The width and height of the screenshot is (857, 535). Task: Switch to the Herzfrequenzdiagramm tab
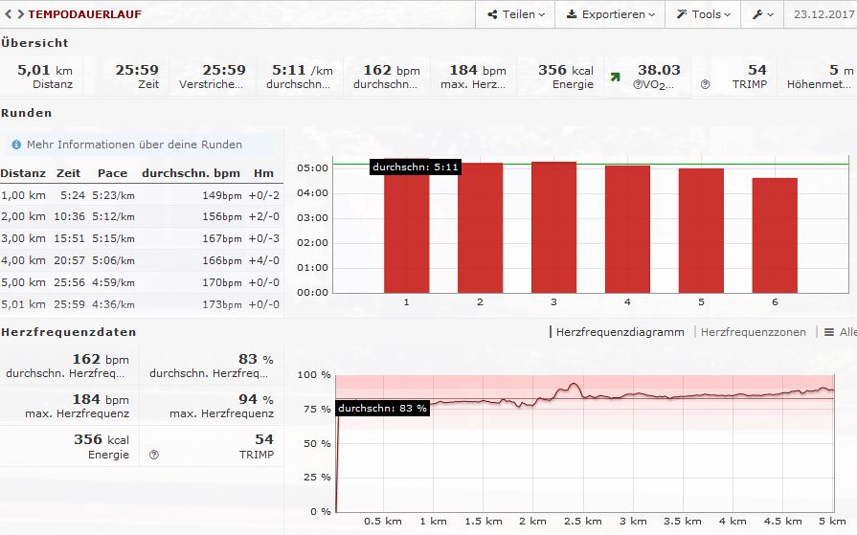[620, 332]
